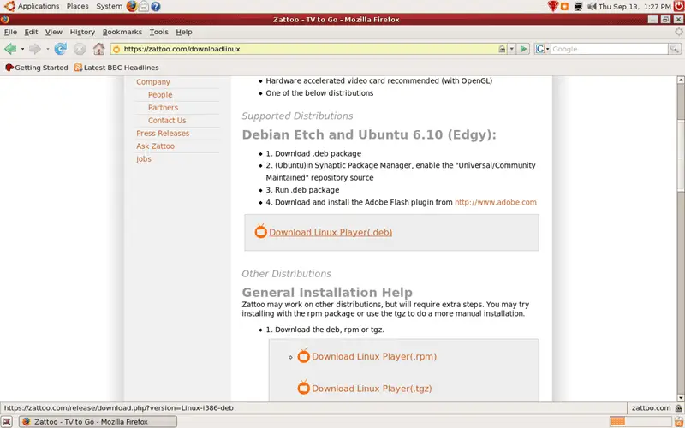
Task: Open the History menu
Action: (82, 32)
